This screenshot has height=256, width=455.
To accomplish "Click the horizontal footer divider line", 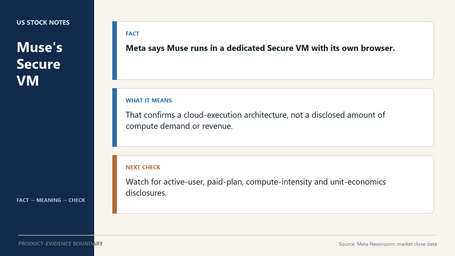I will point(227,235).
